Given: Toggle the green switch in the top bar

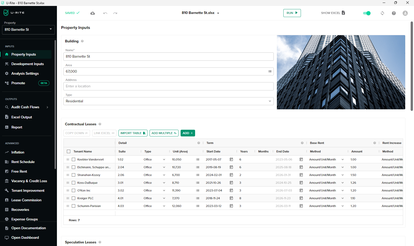Looking at the screenshot, I should 366,13.
